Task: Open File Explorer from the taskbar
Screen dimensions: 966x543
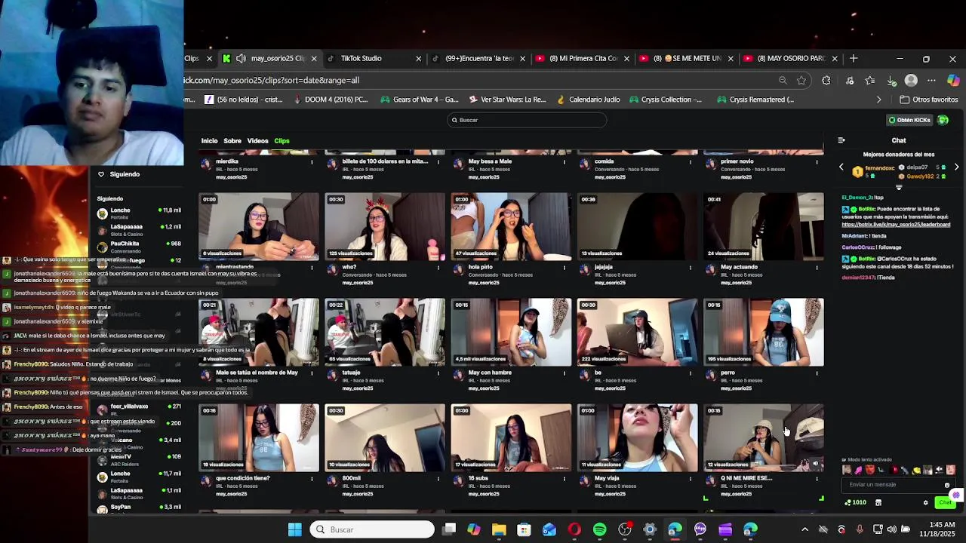Action: [x=499, y=529]
